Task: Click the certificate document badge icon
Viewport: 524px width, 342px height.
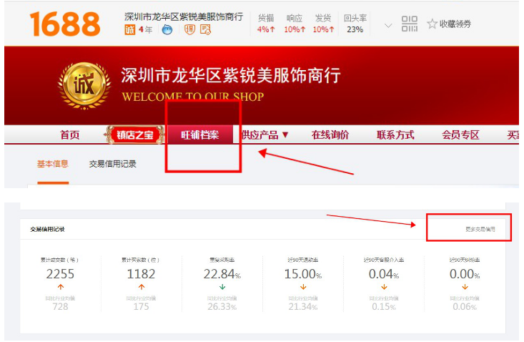Action: (205, 30)
